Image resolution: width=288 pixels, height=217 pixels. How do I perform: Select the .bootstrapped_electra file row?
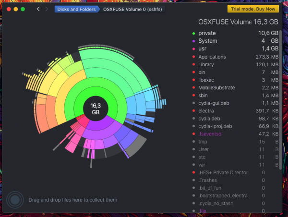[235, 196]
